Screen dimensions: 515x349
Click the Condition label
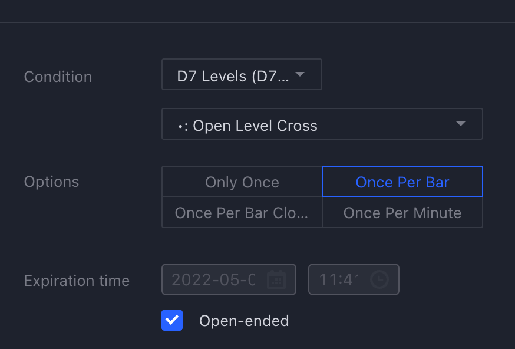[x=58, y=77]
